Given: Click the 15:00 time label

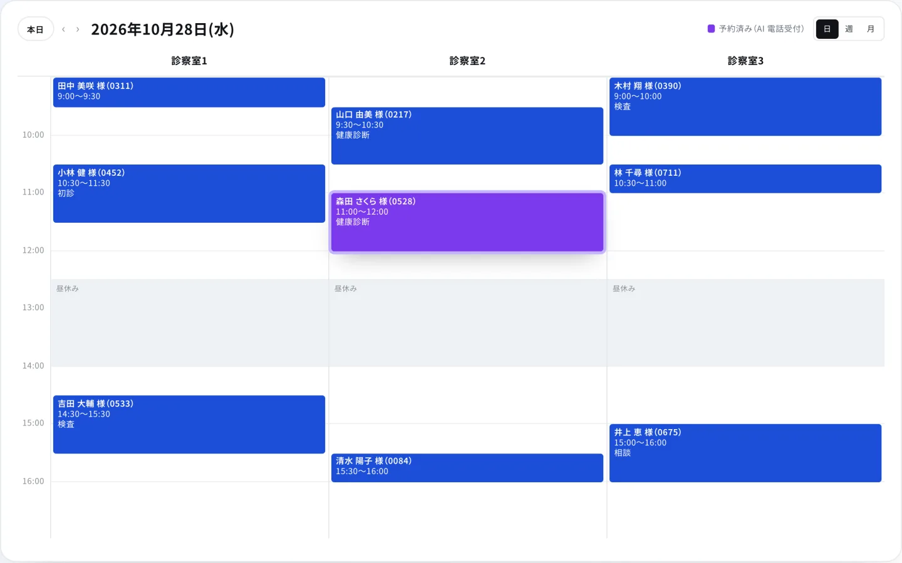Looking at the screenshot, I should click(33, 423).
